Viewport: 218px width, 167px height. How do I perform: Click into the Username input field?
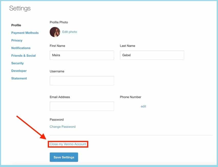(x=82, y=81)
